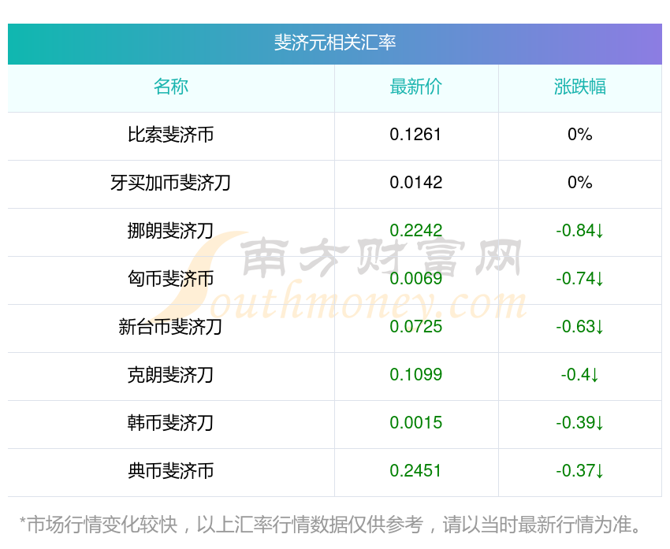Click 克朗斐济刀 currency name
The image size is (670, 549).
click(171, 375)
